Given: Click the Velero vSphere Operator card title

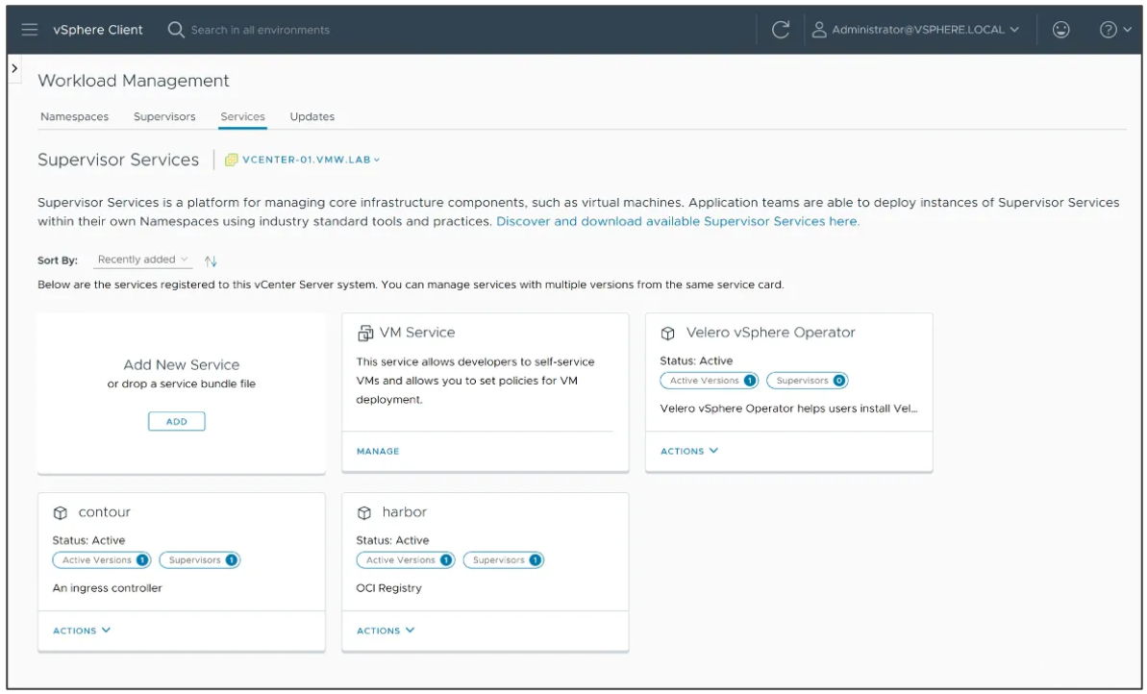Looking at the screenshot, I should point(770,333).
